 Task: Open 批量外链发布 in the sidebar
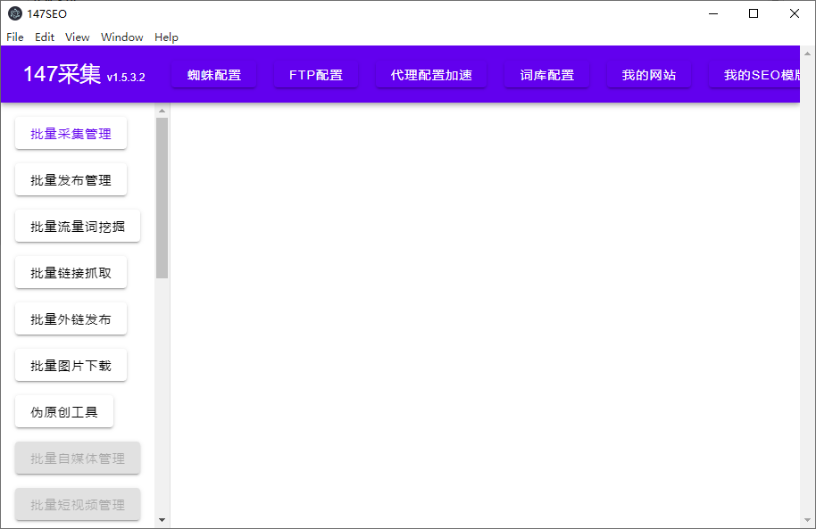71,319
